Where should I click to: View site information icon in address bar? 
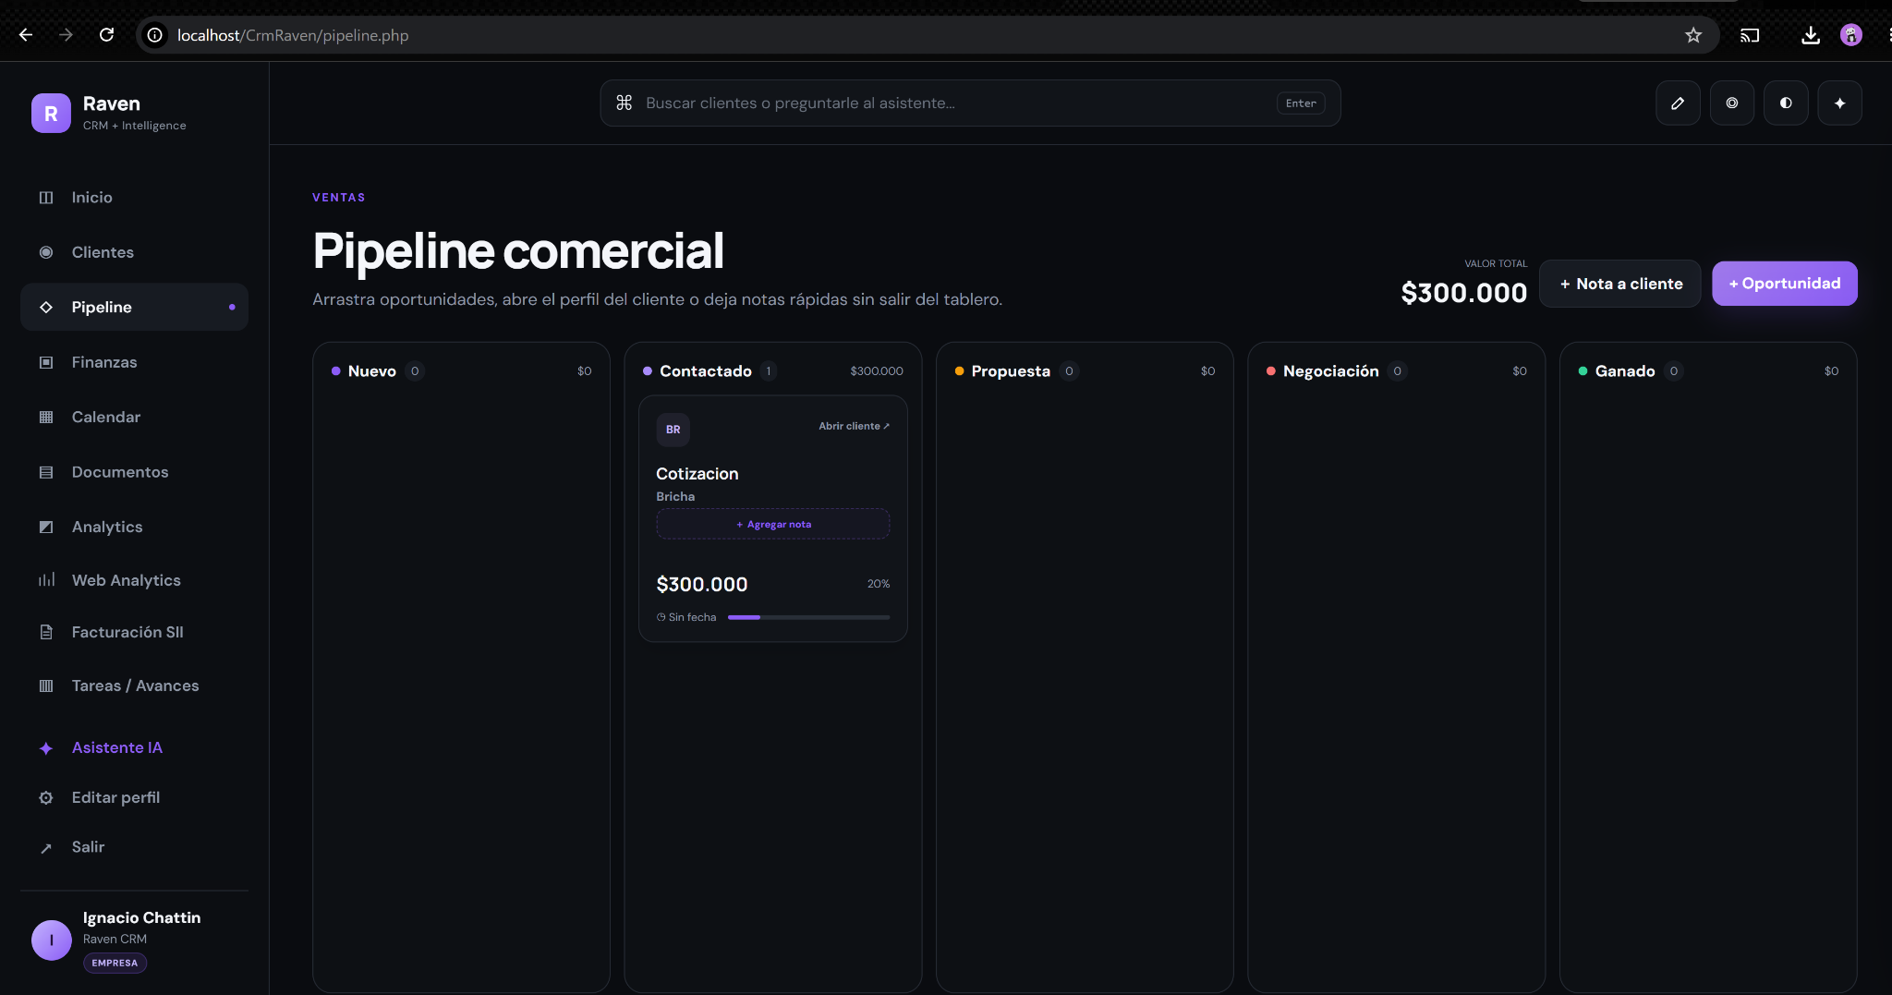pos(155,35)
